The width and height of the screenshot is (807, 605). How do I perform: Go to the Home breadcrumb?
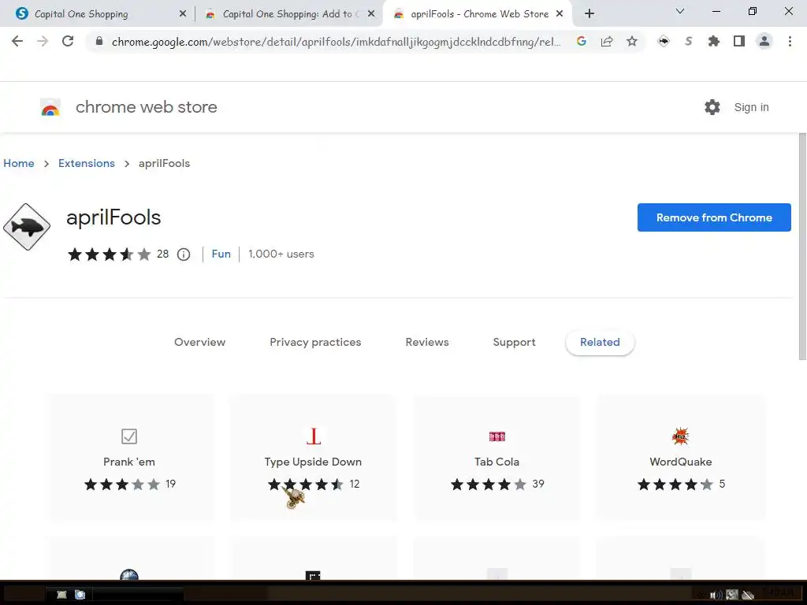pyautogui.click(x=19, y=163)
